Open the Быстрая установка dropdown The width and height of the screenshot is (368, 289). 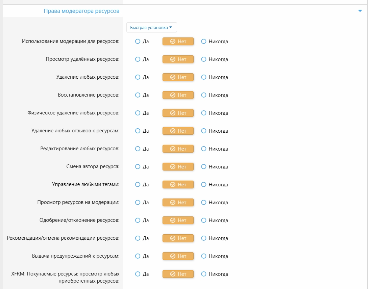(151, 27)
